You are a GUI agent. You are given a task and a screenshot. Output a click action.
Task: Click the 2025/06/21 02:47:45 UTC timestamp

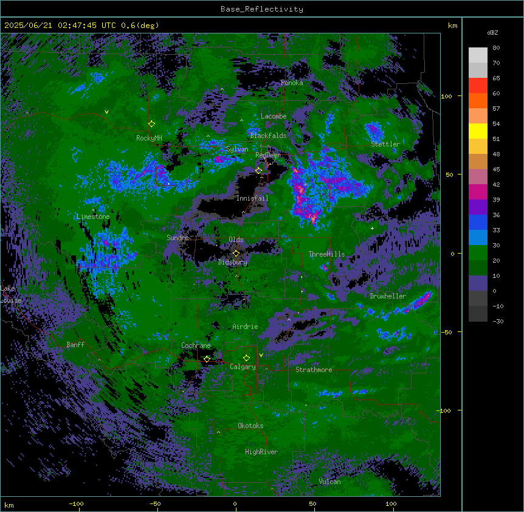(x=60, y=26)
